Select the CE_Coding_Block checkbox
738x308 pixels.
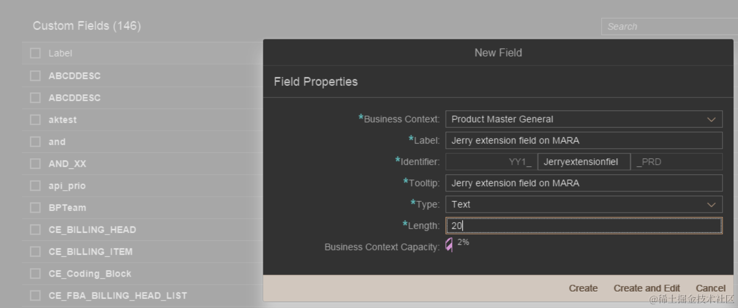[35, 273]
